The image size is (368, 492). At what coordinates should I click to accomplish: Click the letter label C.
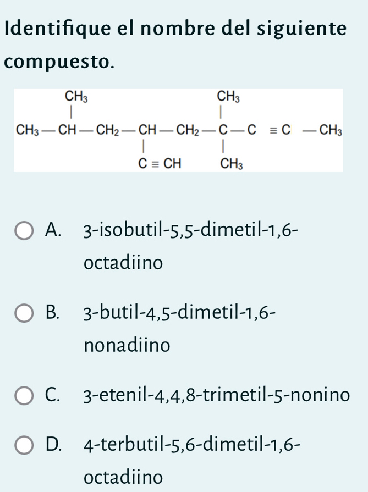pyautogui.click(x=53, y=395)
